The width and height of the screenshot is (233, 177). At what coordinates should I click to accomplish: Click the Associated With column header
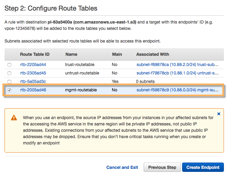(x=153, y=54)
